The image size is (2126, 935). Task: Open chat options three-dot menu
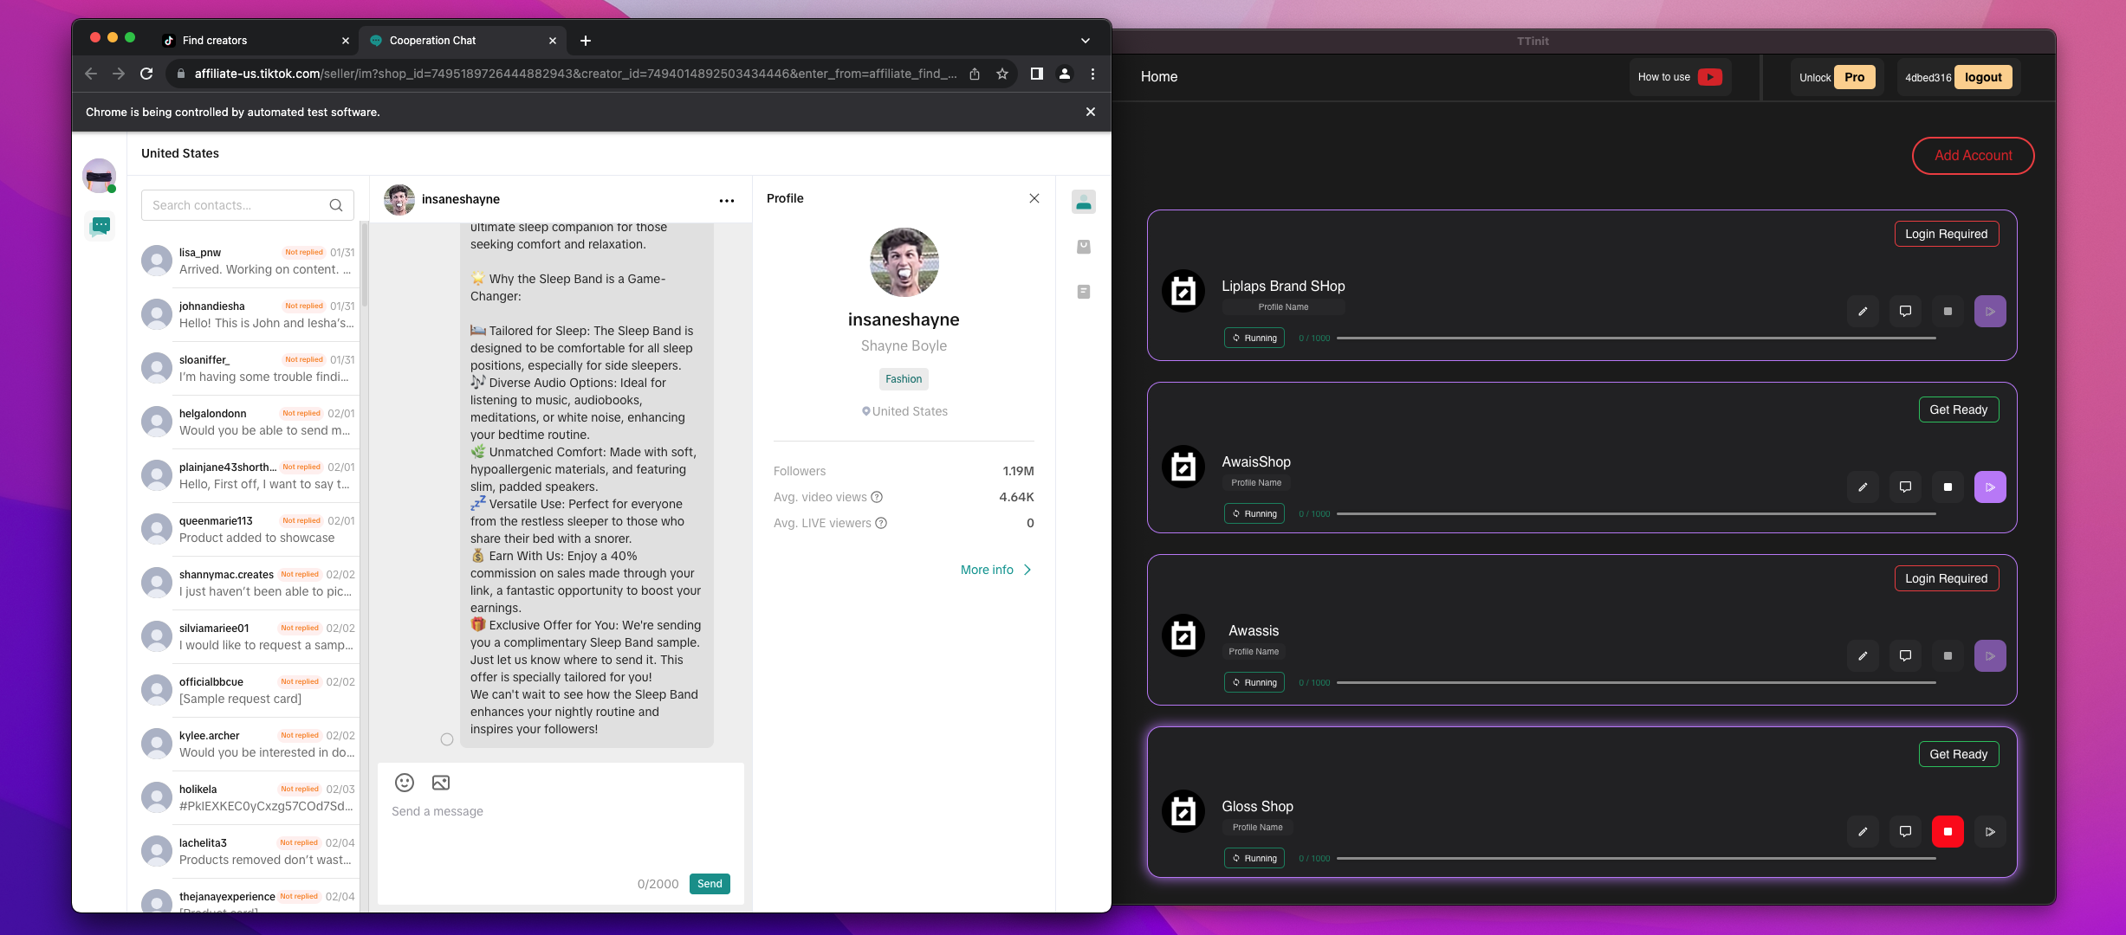pyautogui.click(x=726, y=201)
